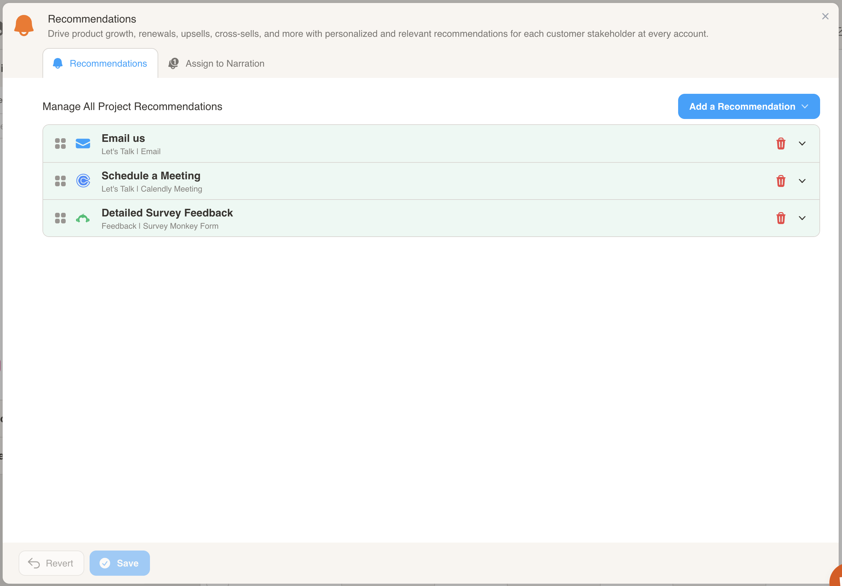The height and width of the screenshot is (586, 842).
Task: Click the Revert button
Action: [51, 563]
